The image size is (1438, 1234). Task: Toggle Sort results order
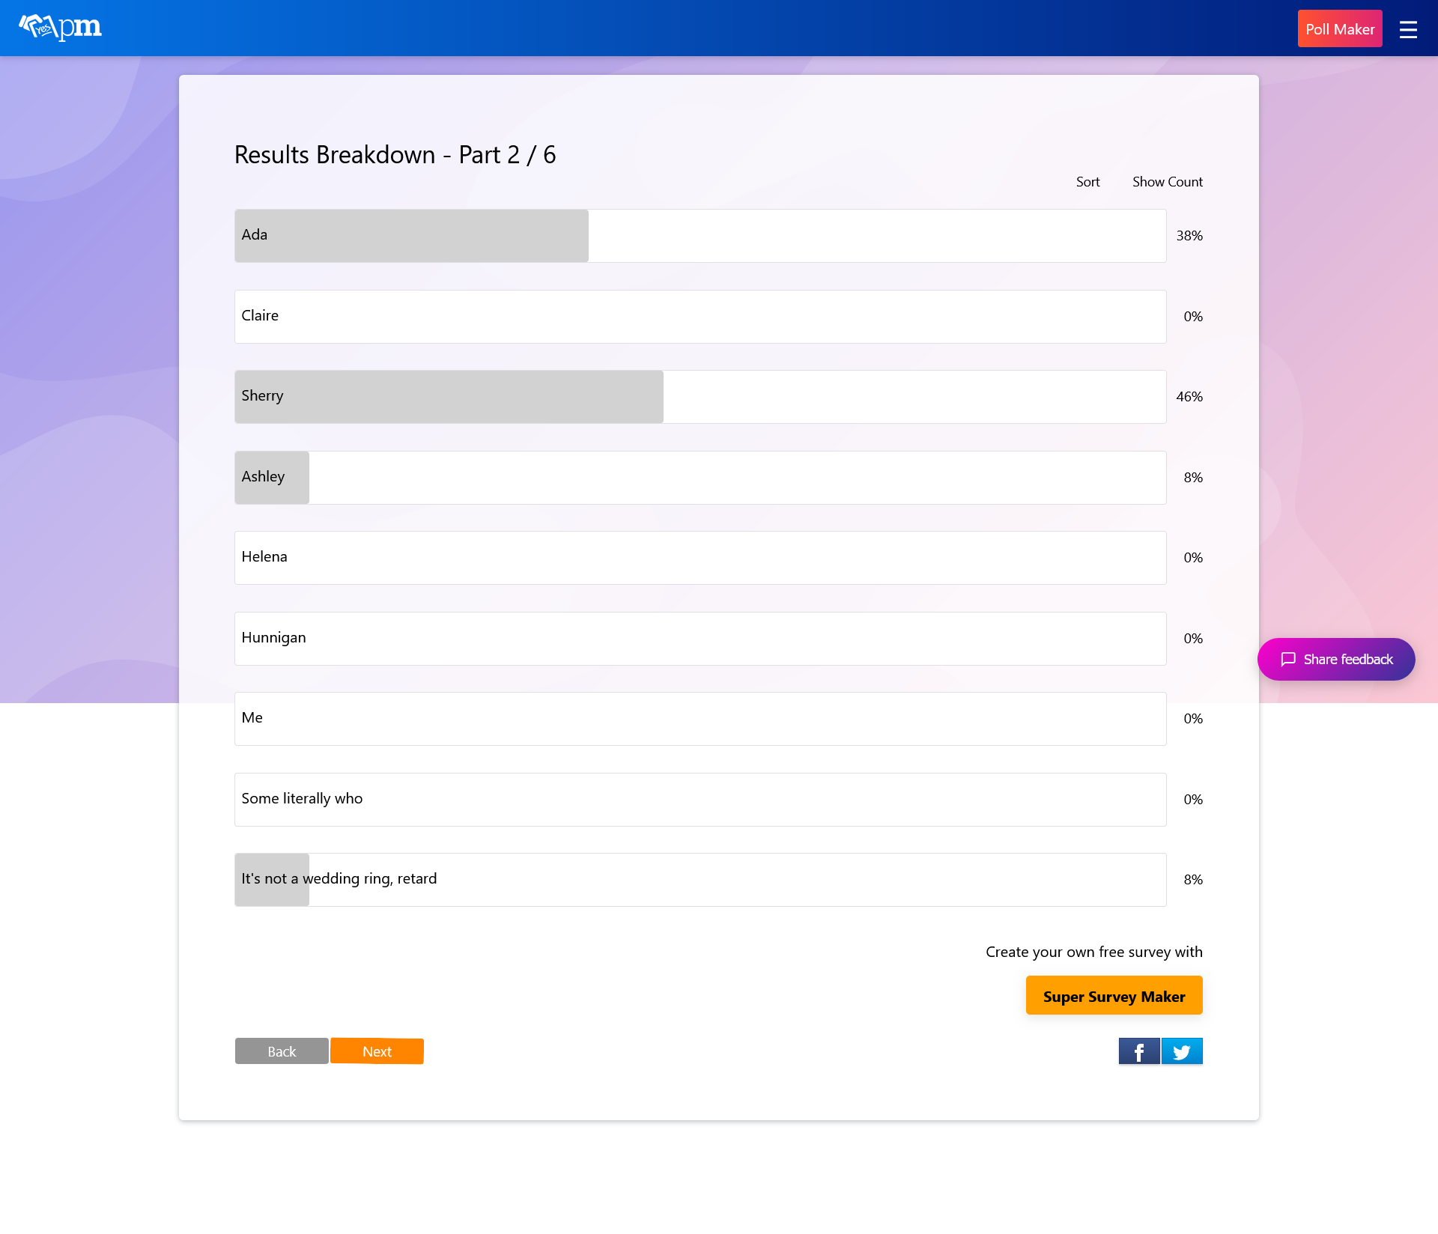pyautogui.click(x=1087, y=182)
